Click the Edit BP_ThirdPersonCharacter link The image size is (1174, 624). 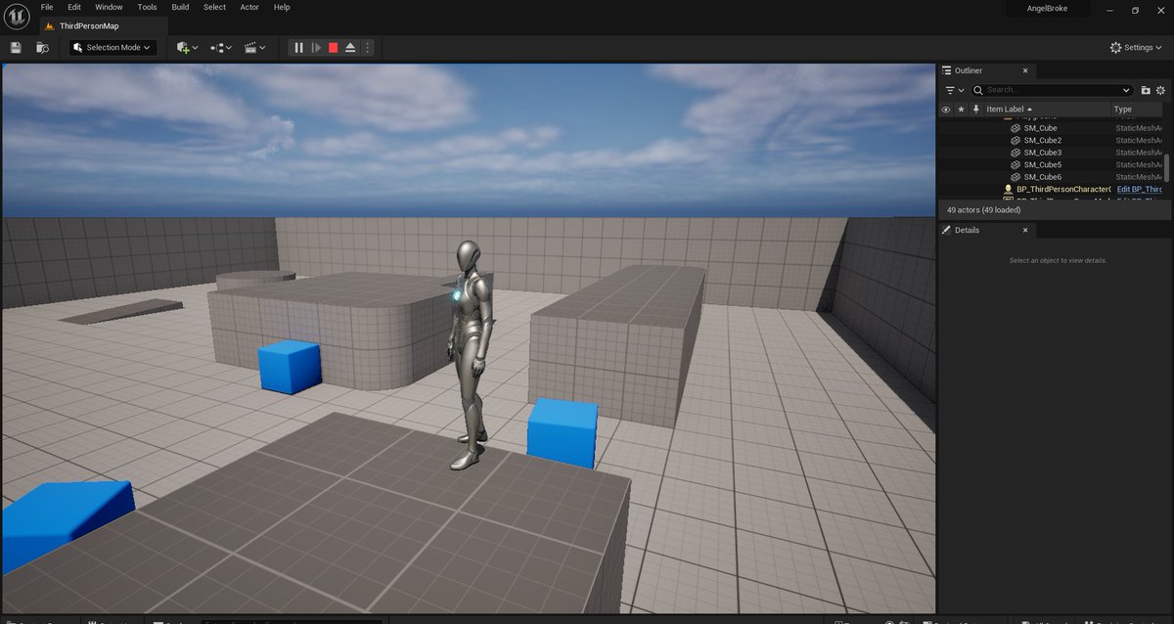click(x=1139, y=189)
